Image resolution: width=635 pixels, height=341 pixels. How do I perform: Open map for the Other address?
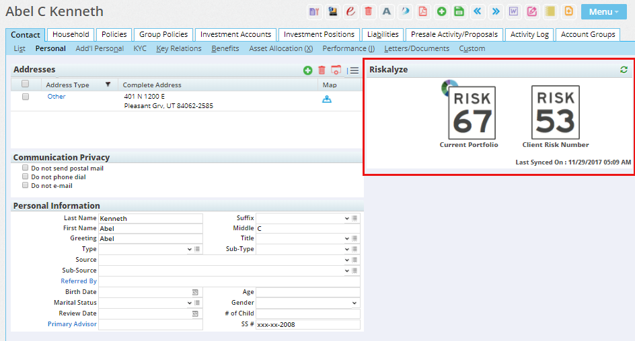[x=327, y=99]
